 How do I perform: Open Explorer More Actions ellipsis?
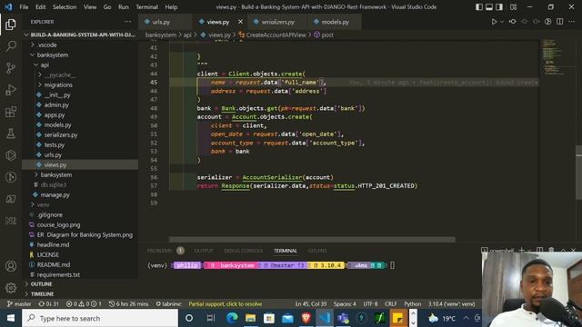click(x=127, y=22)
